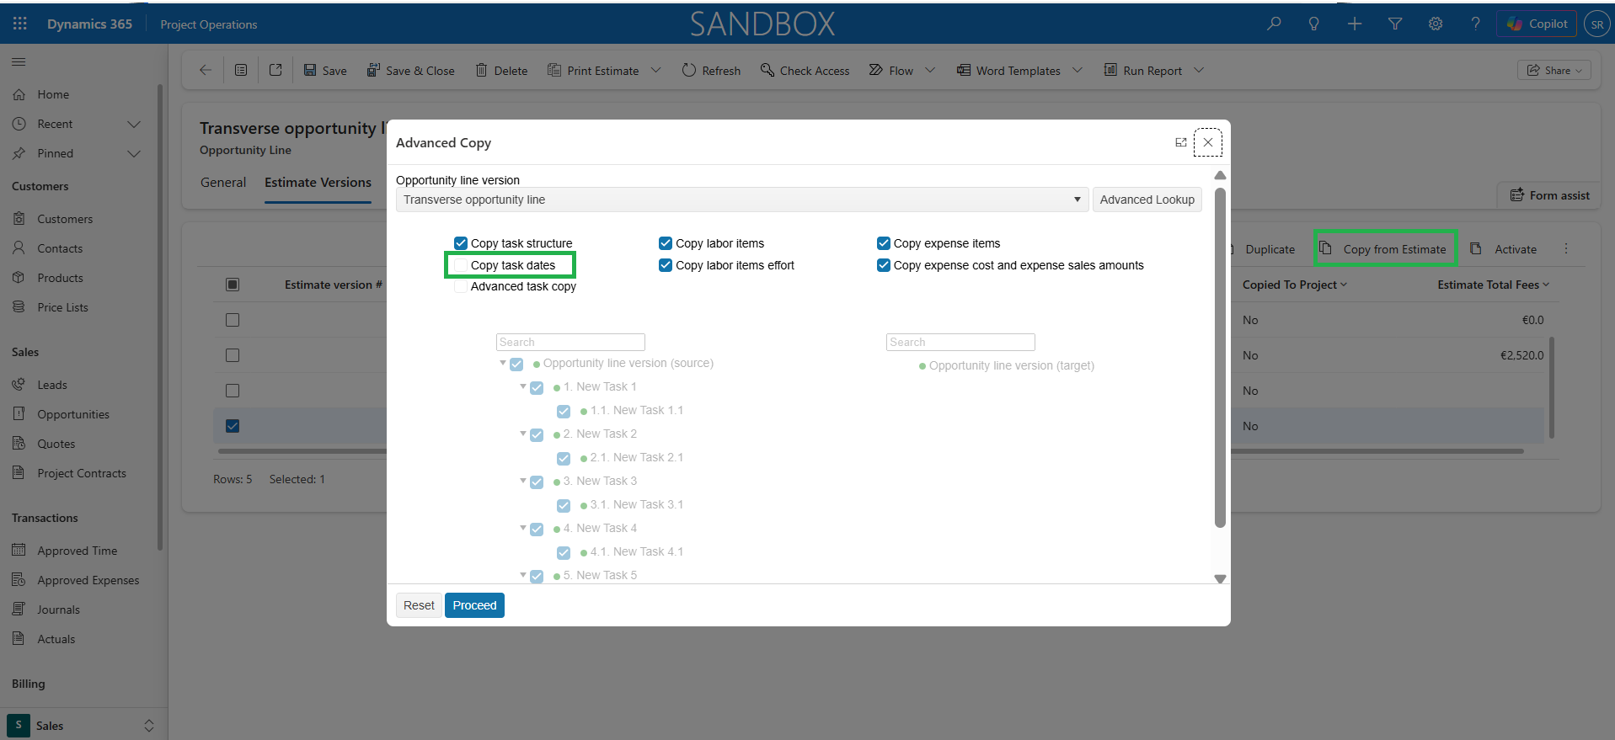Screen dimensions: 1615x740
Task: Switch to the General tab
Action: point(223,183)
